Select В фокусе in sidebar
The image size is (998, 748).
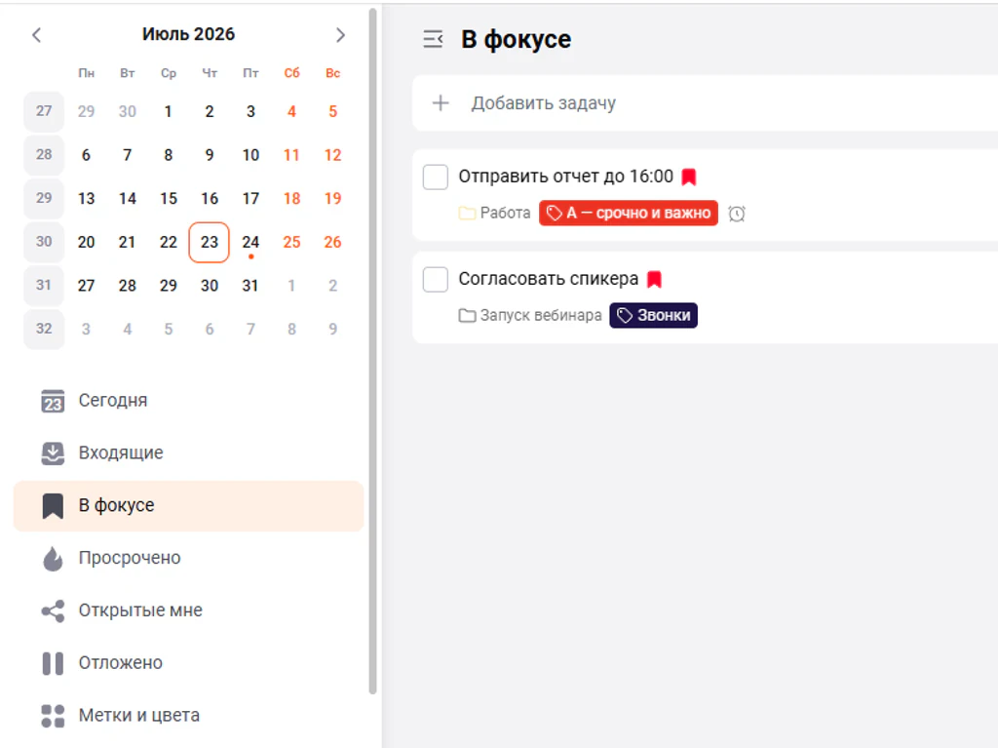pyautogui.click(x=188, y=506)
